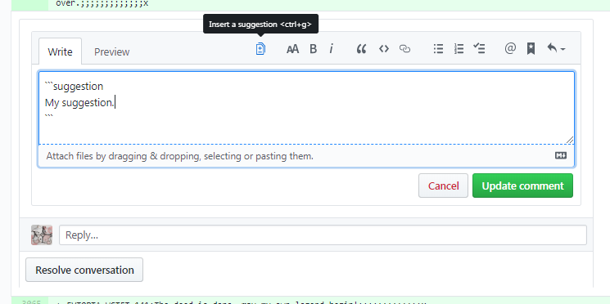Reference an issue with bookmark icon
The image size is (610, 304).
coord(531,49)
